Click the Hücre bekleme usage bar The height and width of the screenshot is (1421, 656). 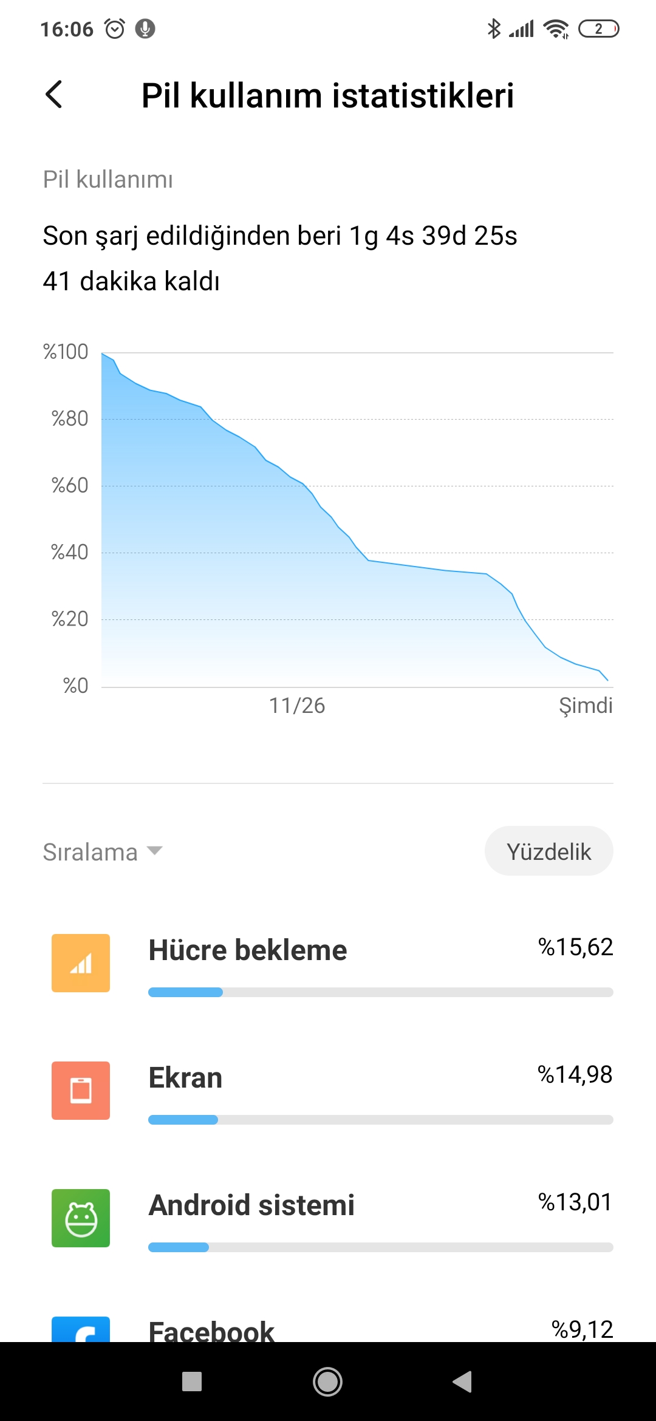click(x=381, y=992)
